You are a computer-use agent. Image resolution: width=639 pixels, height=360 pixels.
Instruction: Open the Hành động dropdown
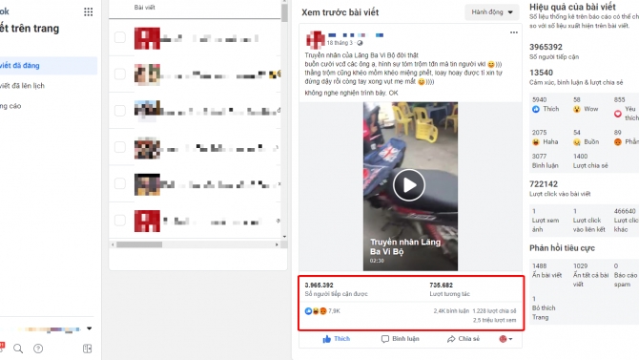point(492,12)
